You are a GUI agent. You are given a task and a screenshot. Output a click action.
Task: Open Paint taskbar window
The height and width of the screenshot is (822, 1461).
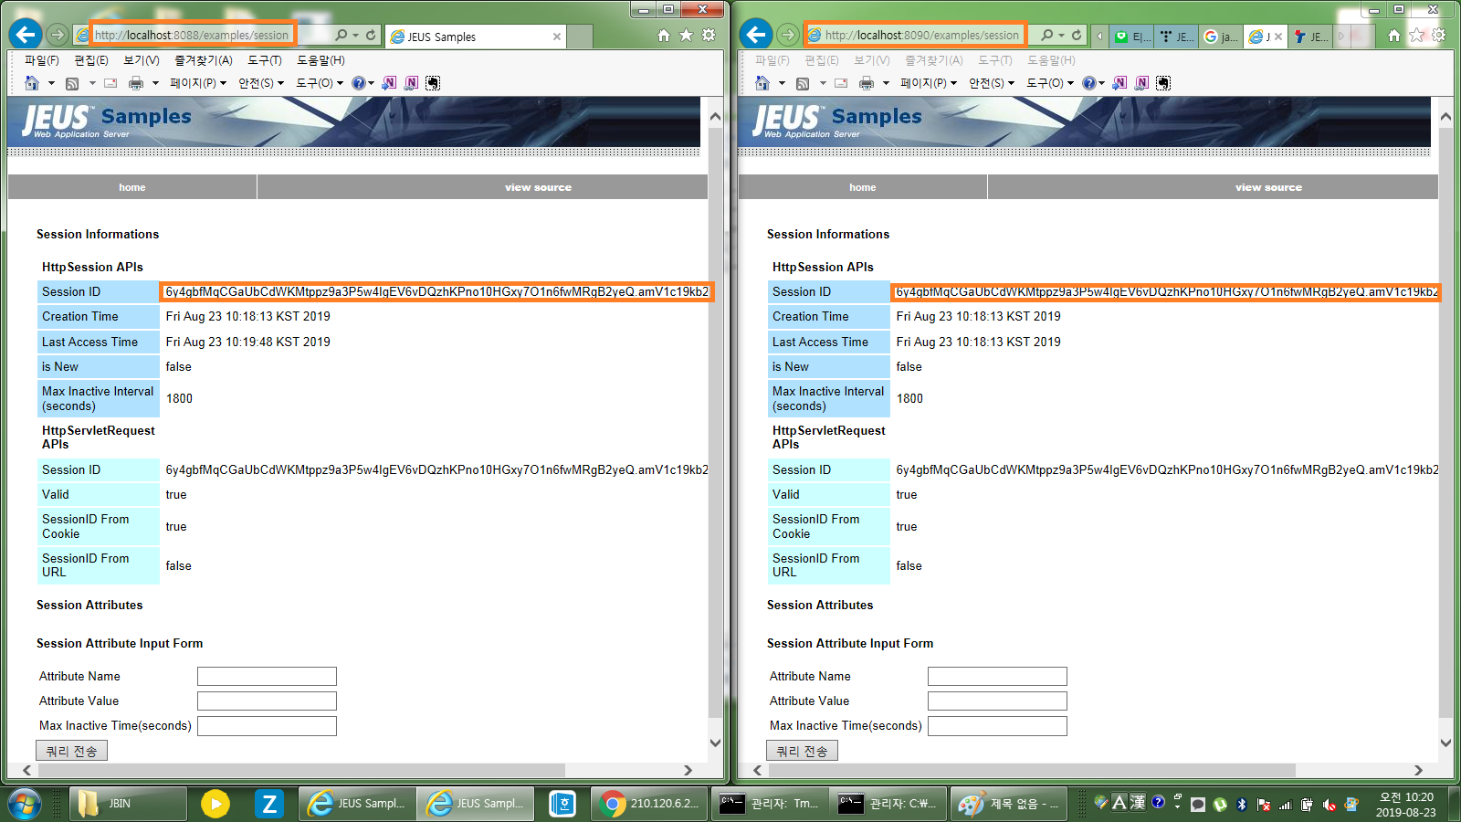pyautogui.click(x=1011, y=804)
